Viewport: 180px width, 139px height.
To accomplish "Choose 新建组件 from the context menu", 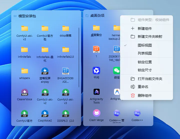I will (x=147, y=28).
